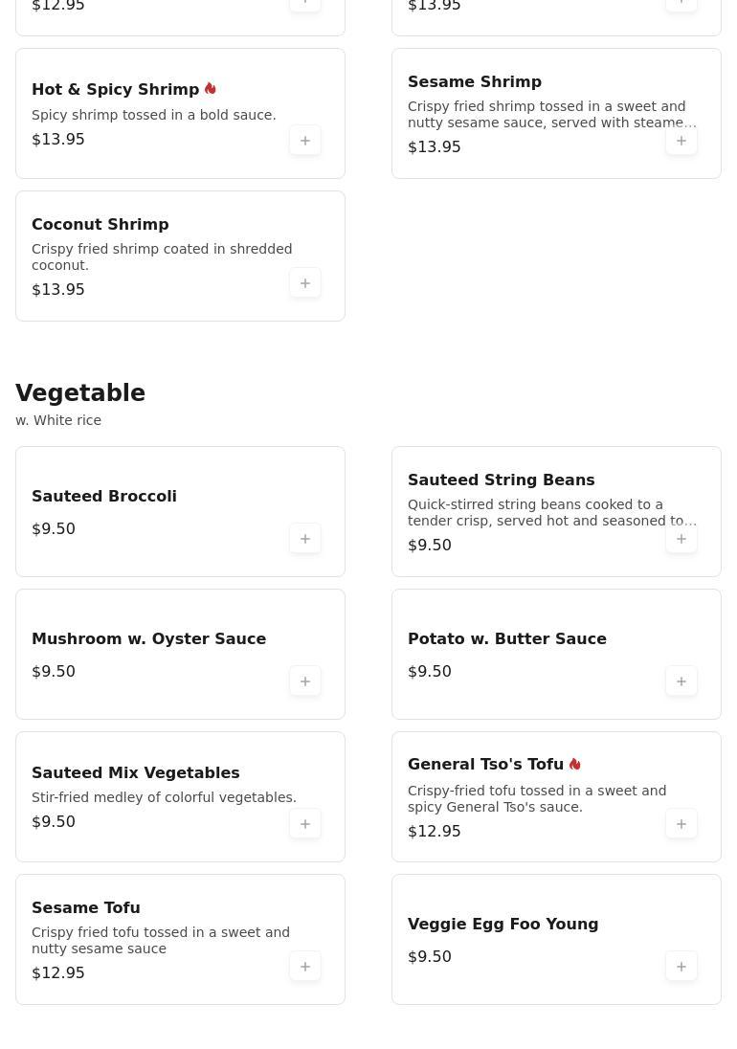The height and width of the screenshot is (1049, 737).
Task: Click the truncated Sesame Shrimp description
Action: (551, 115)
